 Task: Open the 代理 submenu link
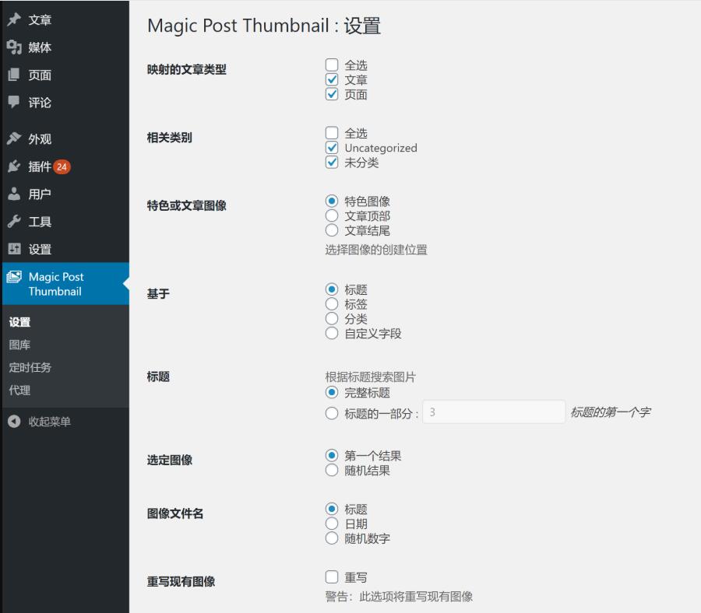pyautogui.click(x=19, y=391)
